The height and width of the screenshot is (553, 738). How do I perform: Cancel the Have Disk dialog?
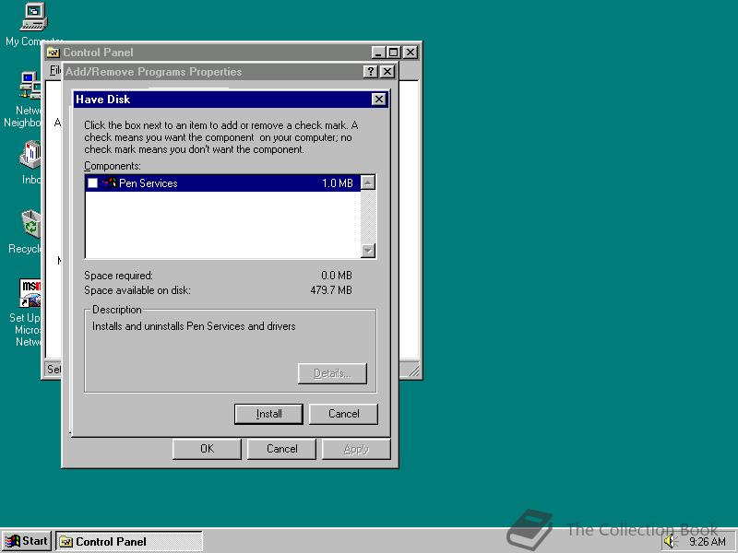coord(343,414)
